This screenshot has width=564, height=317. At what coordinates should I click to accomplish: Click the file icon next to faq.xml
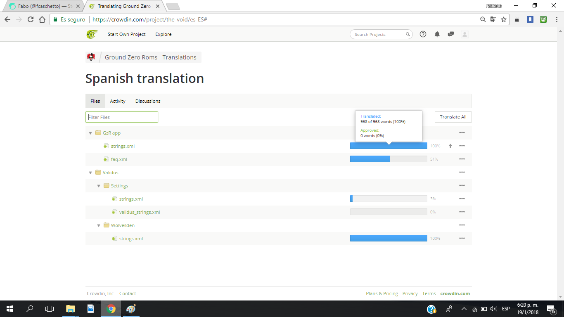point(106,159)
